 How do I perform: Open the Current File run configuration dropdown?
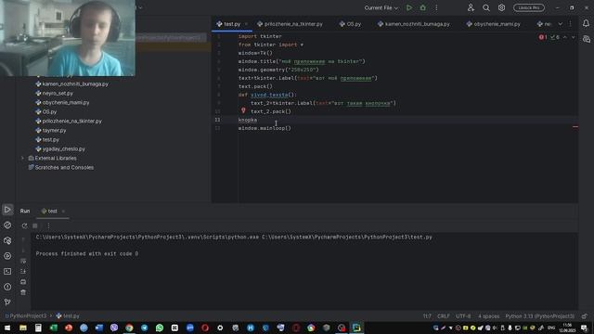click(381, 7)
